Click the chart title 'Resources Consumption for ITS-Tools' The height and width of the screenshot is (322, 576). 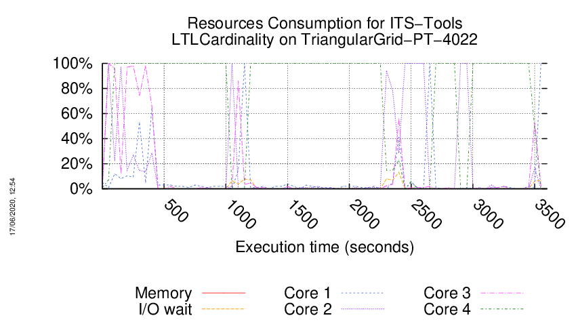click(325, 23)
